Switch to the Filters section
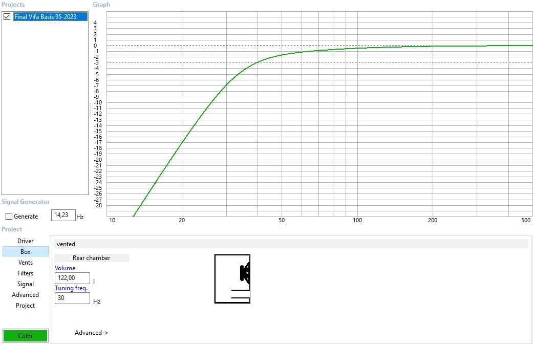 point(26,273)
